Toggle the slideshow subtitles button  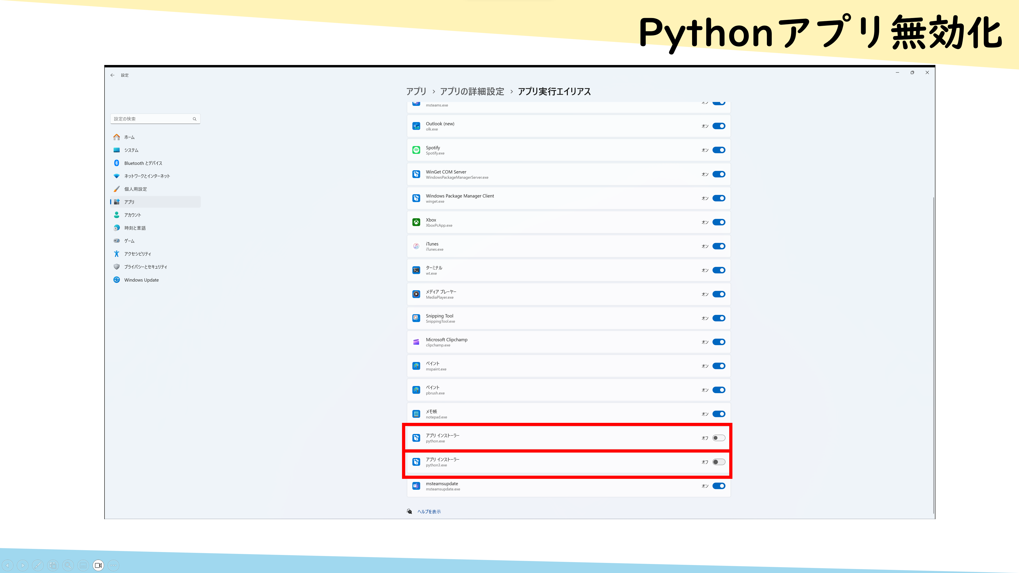[83, 566]
